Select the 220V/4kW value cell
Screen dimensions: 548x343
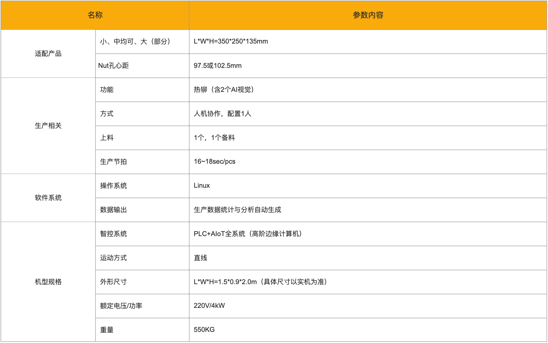click(x=209, y=306)
